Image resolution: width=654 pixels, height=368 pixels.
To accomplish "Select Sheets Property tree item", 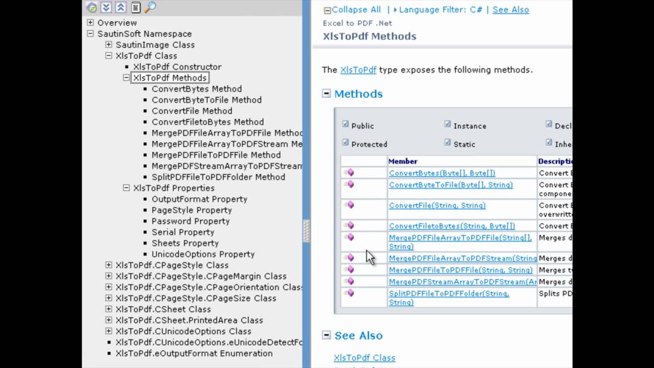I will pyautogui.click(x=185, y=243).
